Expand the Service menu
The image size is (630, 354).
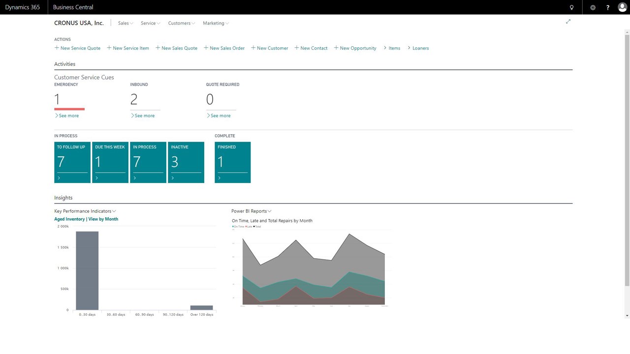point(151,23)
